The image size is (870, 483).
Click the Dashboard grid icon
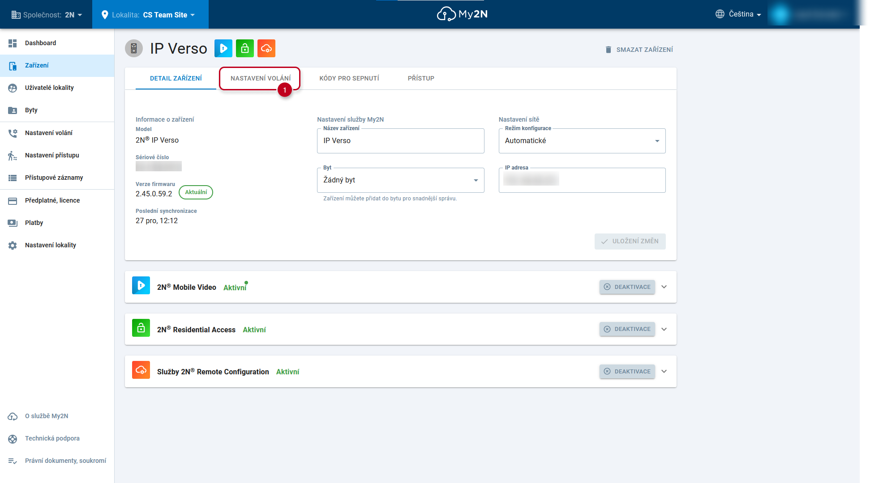click(13, 43)
